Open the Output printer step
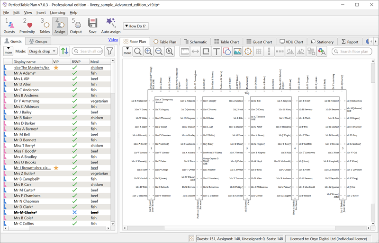Viewport: 379px width, 243px height. [x=76, y=26]
